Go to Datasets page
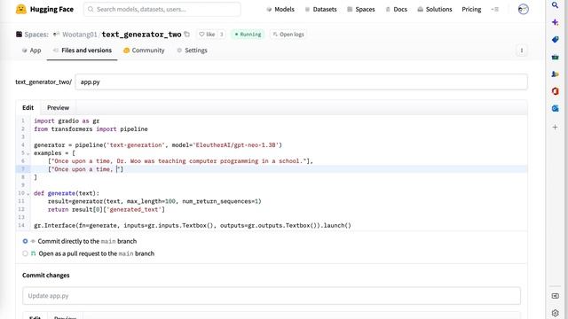Viewport: 568px width, 319px height. tap(321, 9)
